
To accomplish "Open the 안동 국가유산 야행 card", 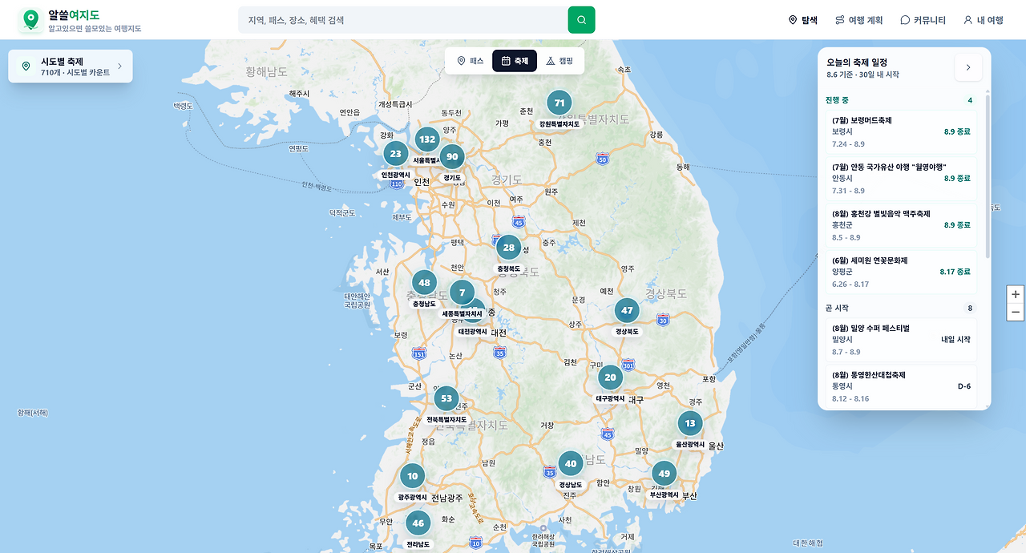I will 901,179.
